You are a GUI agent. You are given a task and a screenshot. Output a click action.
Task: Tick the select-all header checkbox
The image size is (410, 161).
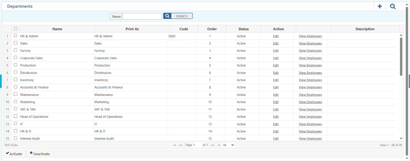[x=16, y=29]
